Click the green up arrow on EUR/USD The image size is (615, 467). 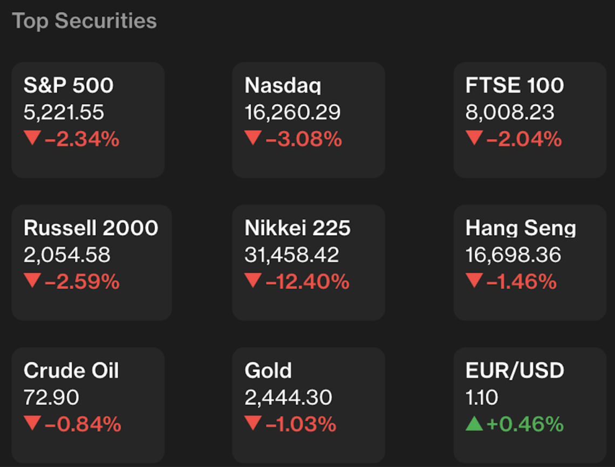[474, 424]
